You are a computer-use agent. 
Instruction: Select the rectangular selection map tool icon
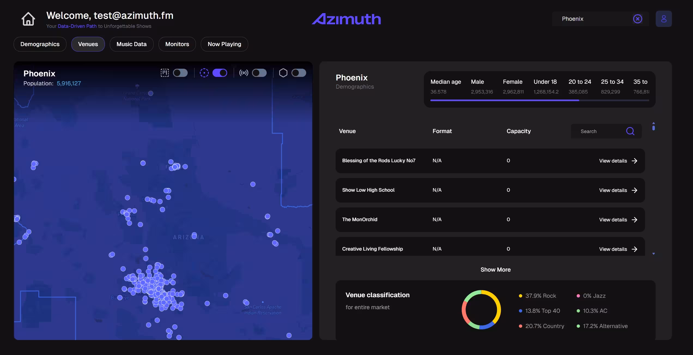click(165, 73)
